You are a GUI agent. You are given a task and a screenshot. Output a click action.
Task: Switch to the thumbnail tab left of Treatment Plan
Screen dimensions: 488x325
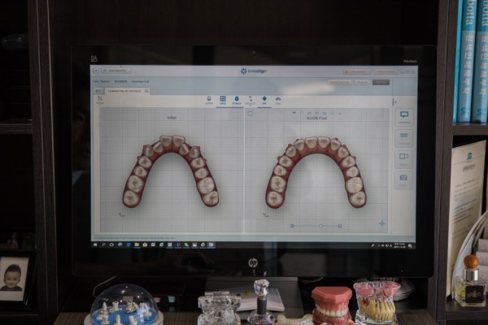tap(98, 91)
